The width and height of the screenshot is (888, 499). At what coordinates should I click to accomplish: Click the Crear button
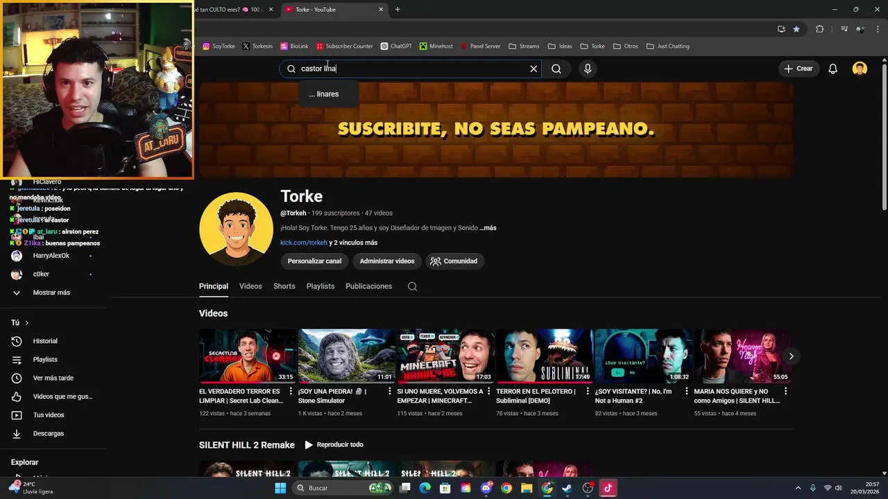click(799, 69)
